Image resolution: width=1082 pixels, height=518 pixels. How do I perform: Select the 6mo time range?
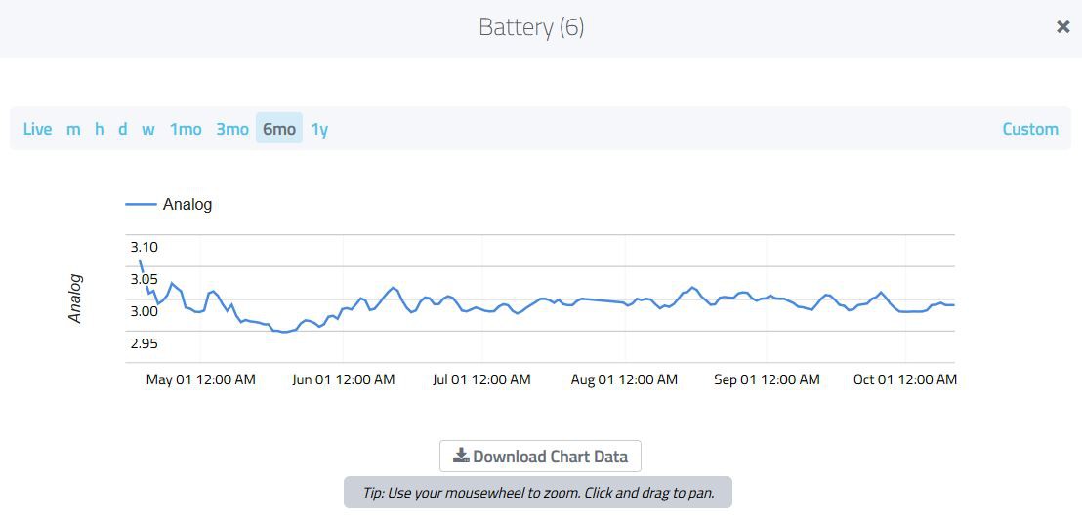tap(279, 129)
